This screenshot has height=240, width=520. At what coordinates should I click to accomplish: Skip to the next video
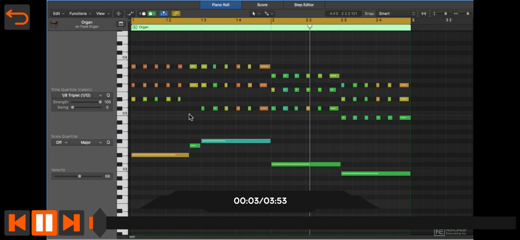71,223
